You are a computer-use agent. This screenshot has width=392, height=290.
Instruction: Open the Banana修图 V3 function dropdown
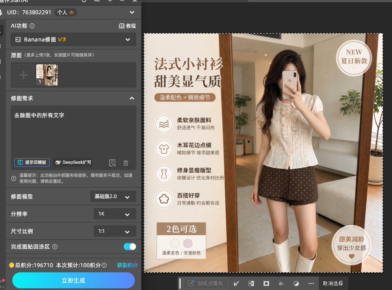point(73,39)
